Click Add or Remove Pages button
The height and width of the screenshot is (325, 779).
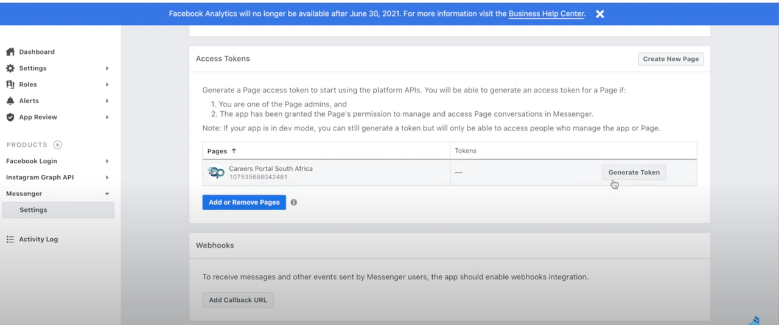[244, 202]
